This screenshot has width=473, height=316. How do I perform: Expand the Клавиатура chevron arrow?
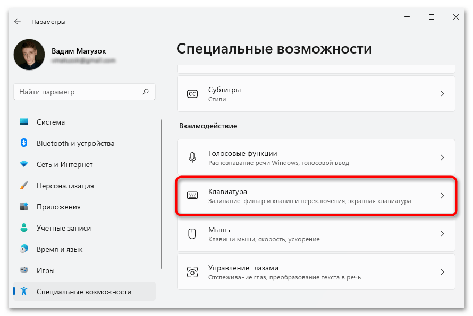point(442,196)
